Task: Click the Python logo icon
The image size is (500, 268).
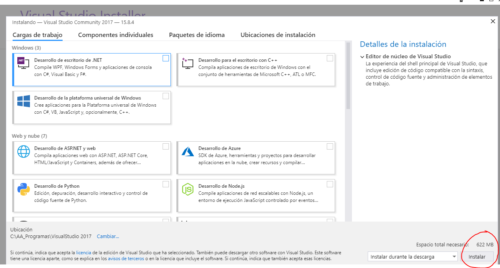Action: pyautogui.click(x=24, y=189)
